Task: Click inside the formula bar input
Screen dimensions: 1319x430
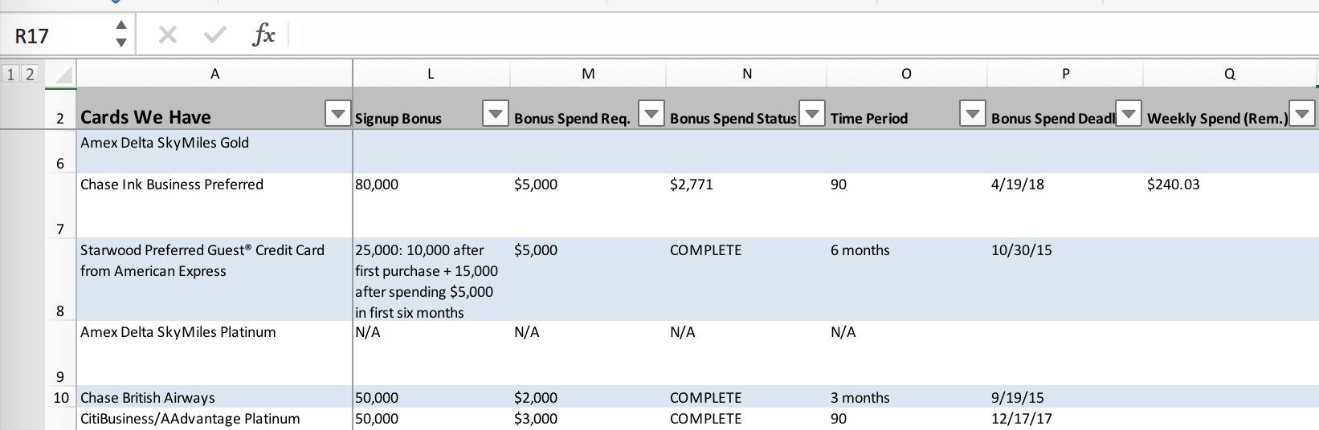Action: [x=803, y=35]
